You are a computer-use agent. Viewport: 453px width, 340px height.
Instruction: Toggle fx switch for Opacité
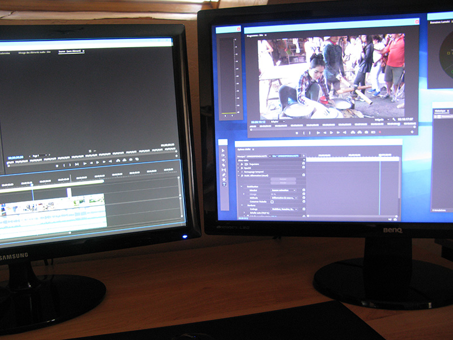(242, 168)
